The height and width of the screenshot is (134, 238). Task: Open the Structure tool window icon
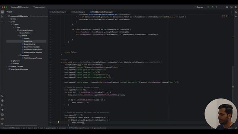[3, 16]
